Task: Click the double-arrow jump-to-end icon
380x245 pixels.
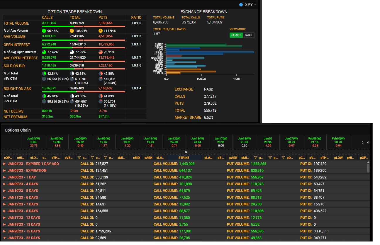Action: [x=368, y=142]
